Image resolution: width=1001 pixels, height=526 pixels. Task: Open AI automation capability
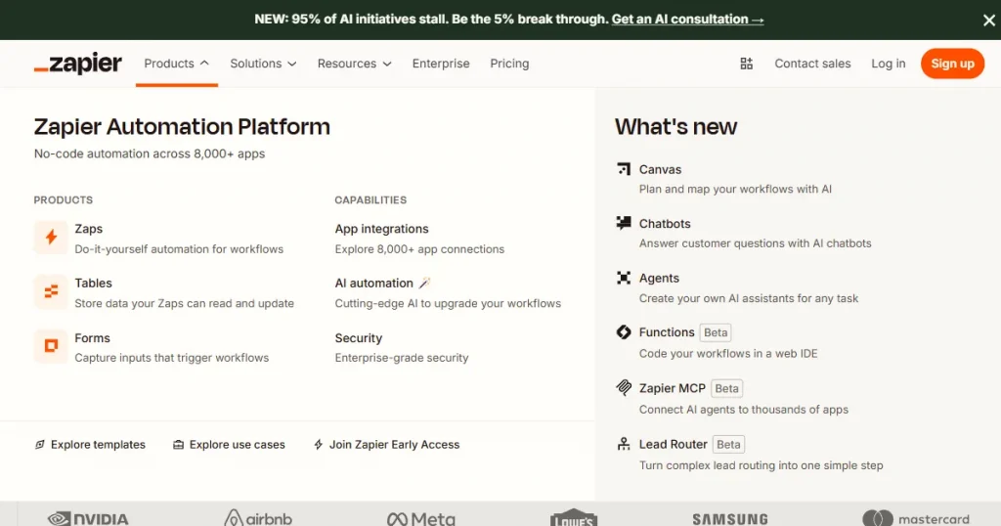point(374,283)
